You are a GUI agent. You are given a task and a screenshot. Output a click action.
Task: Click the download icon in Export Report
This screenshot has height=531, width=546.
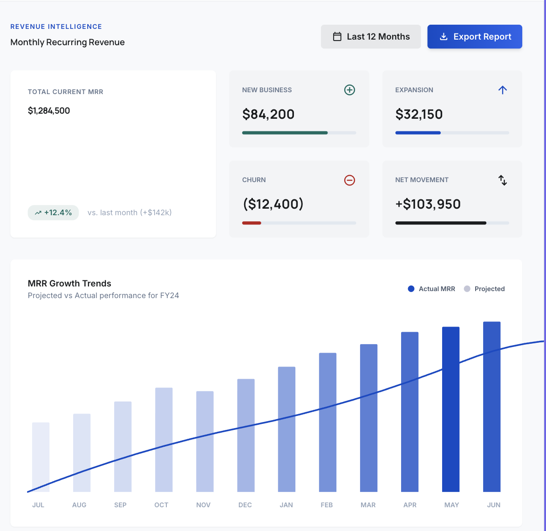444,36
